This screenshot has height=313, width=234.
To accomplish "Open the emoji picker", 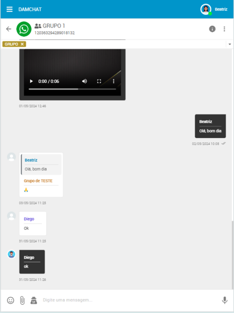I will click(11, 300).
